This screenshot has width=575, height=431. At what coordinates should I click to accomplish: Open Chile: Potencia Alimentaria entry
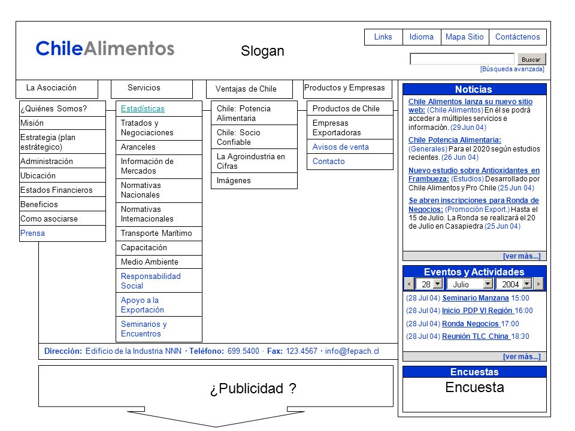254,114
